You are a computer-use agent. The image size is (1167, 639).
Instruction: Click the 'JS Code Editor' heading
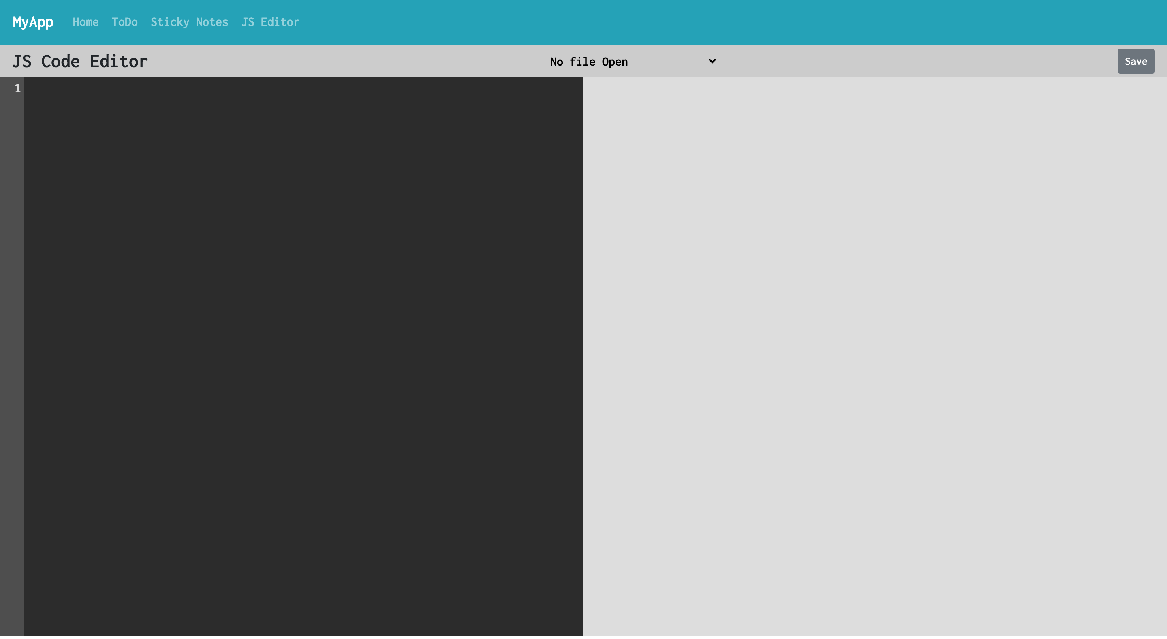point(80,61)
